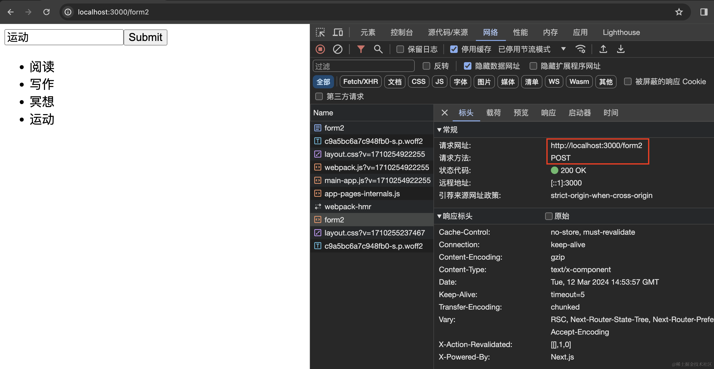Open the network filter funnel icon

click(x=360, y=49)
